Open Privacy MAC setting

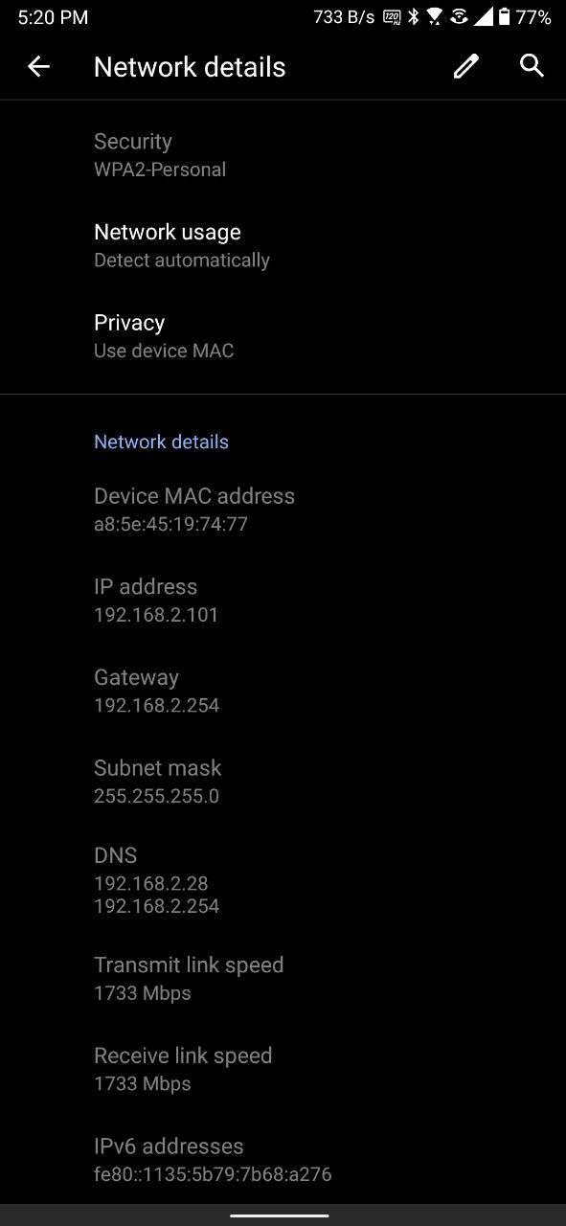[x=283, y=336]
